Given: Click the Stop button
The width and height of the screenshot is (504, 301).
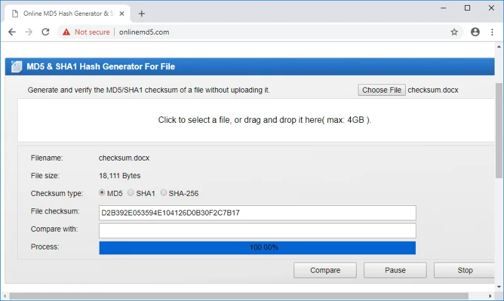Looking at the screenshot, I should 464,270.
